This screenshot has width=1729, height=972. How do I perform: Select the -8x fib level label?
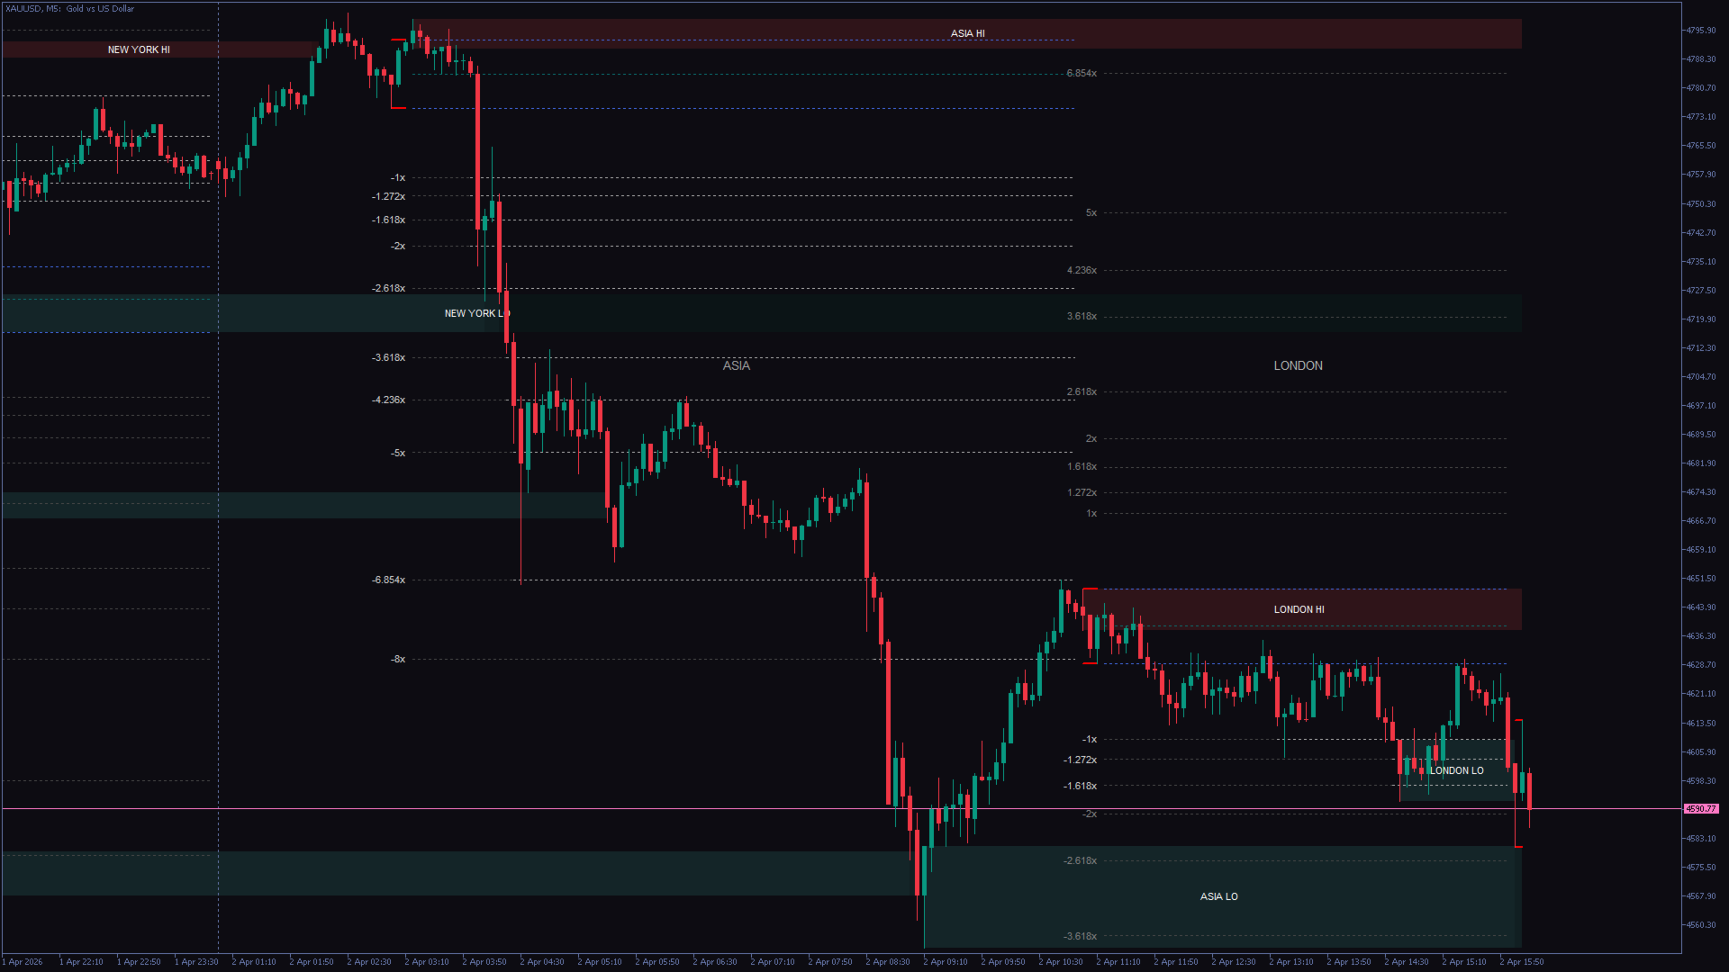[397, 659]
